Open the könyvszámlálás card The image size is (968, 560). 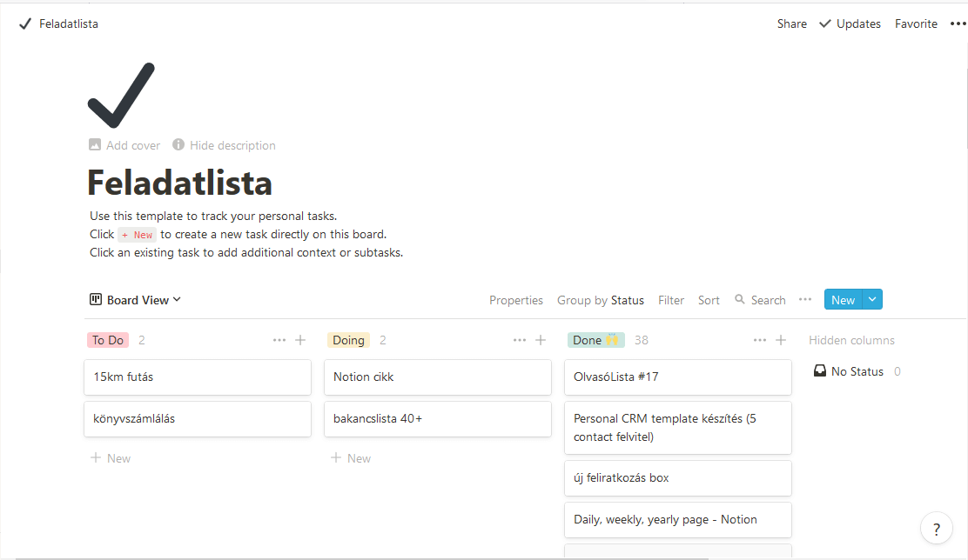click(198, 419)
